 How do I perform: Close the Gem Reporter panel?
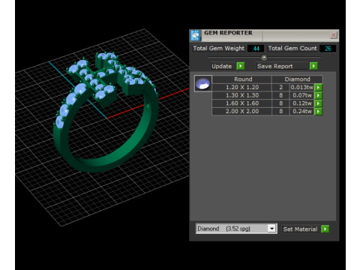(x=333, y=35)
